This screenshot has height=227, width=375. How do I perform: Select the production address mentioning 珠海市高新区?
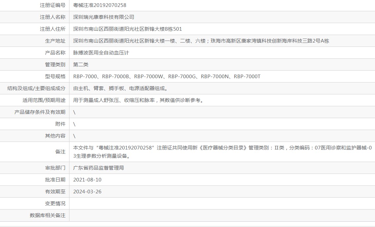pyautogui.click(x=201, y=41)
